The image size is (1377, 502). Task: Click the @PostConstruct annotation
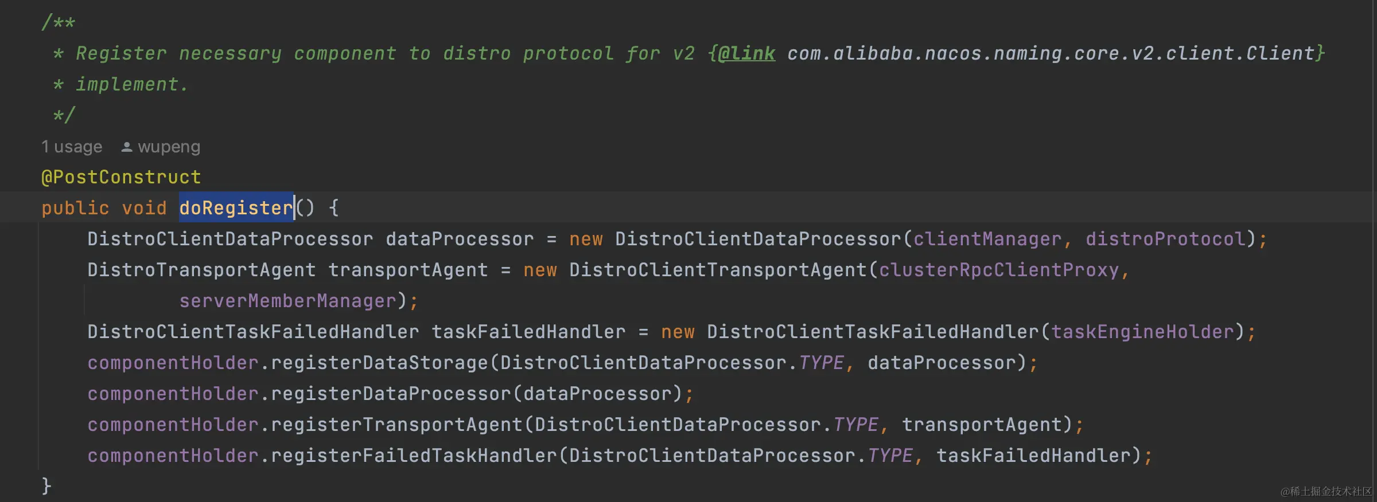click(x=121, y=177)
